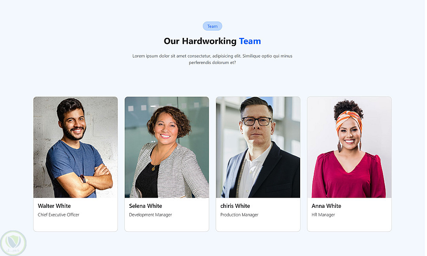The width and height of the screenshot is (427, 256).
Task: Open Walter White's photo
Action: (x=76, y=147)
